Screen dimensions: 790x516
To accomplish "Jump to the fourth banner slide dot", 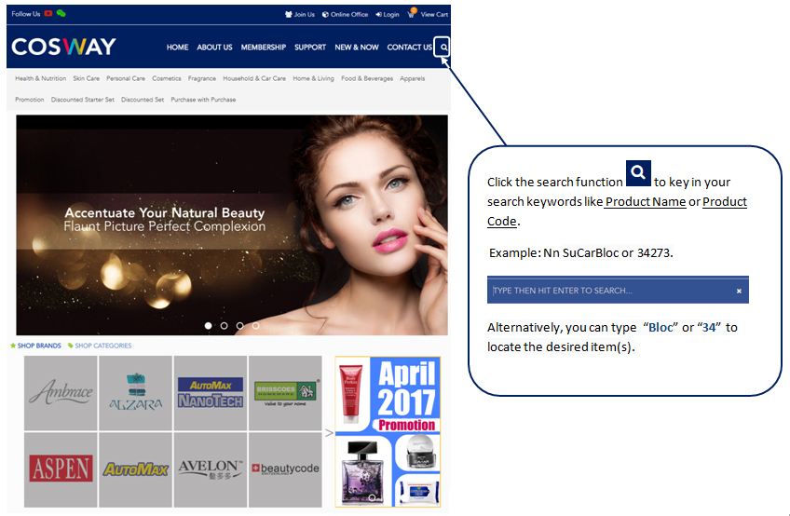I will tap(256, 326).
